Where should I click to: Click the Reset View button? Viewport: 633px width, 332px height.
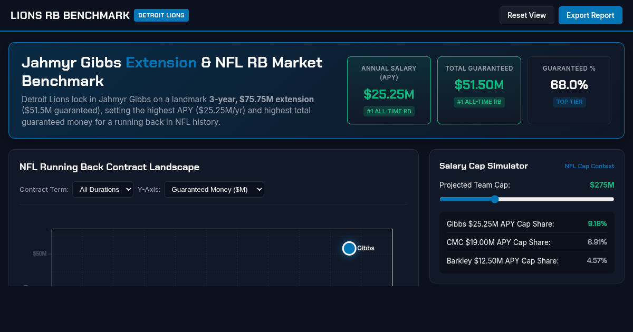[526, 15]
